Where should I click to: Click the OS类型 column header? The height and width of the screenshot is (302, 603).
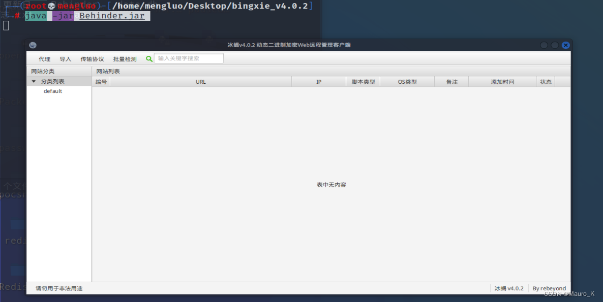(407, 81)
